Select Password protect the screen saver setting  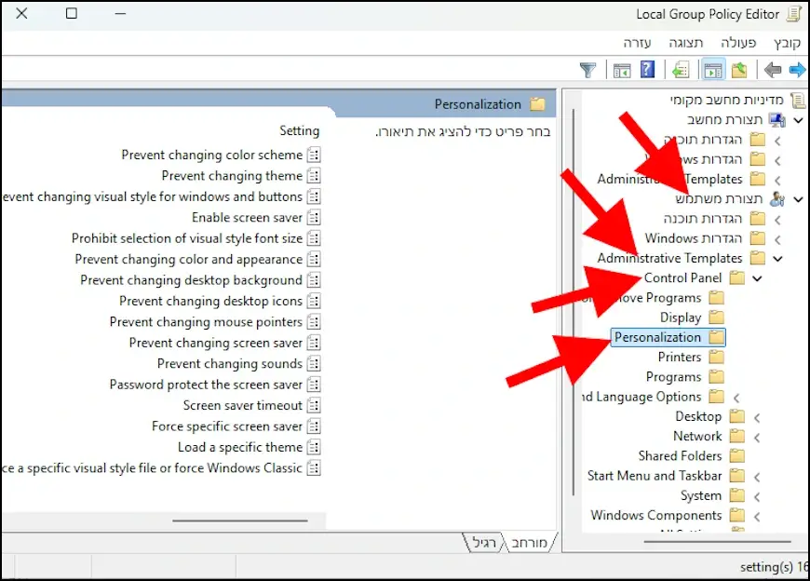click(206, 385)
